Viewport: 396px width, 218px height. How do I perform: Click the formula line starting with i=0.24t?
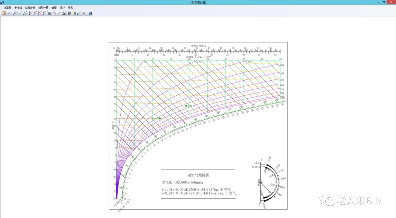click(199, 193)
